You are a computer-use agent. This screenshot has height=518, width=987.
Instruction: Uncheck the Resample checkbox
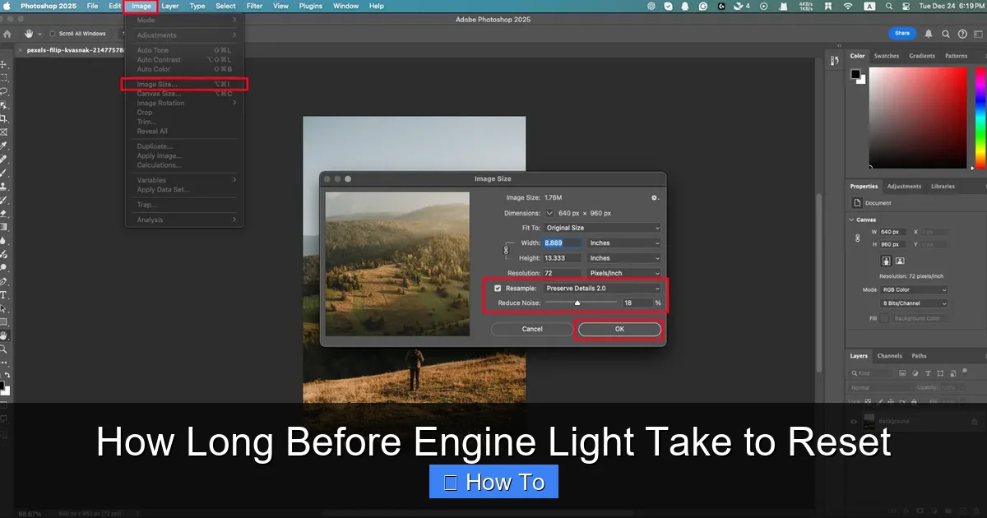pos(498,289)
